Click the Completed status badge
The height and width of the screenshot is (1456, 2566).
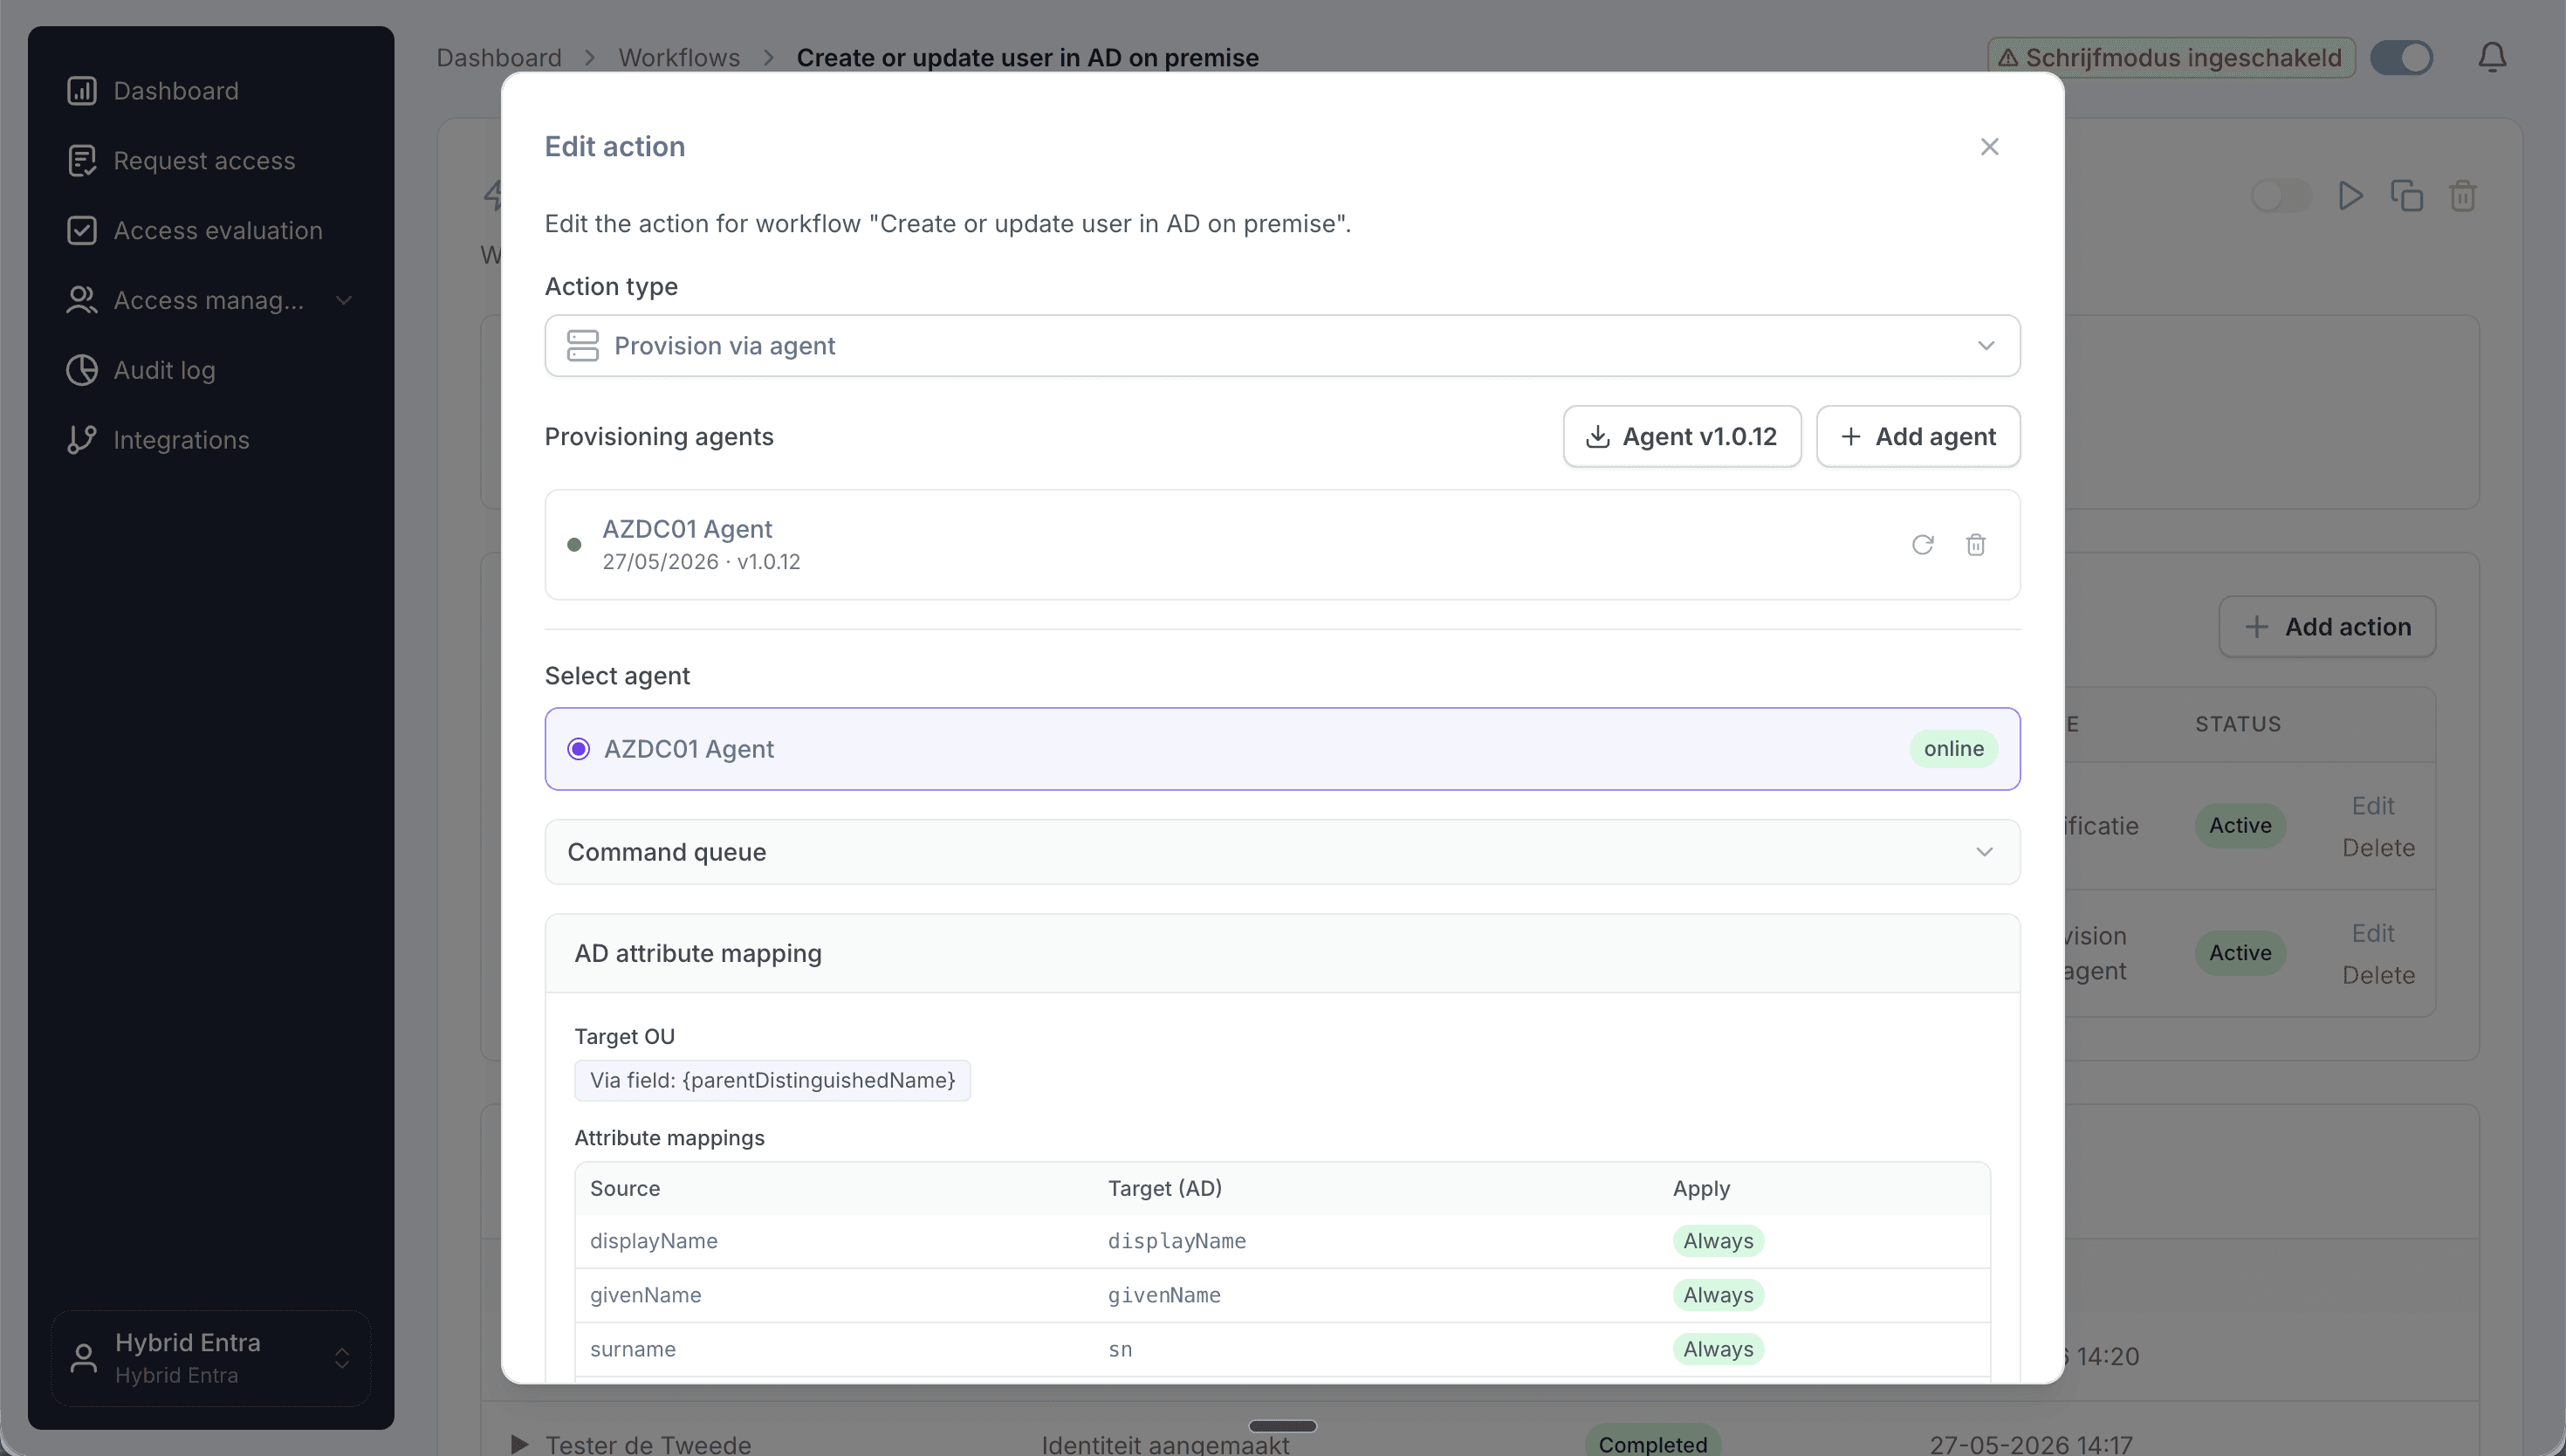coord(1651,1443)
